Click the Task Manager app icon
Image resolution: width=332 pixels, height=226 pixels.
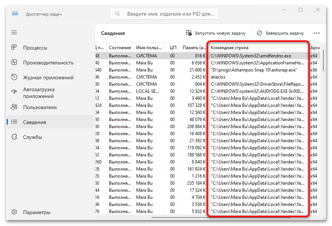tap(15, 13)
